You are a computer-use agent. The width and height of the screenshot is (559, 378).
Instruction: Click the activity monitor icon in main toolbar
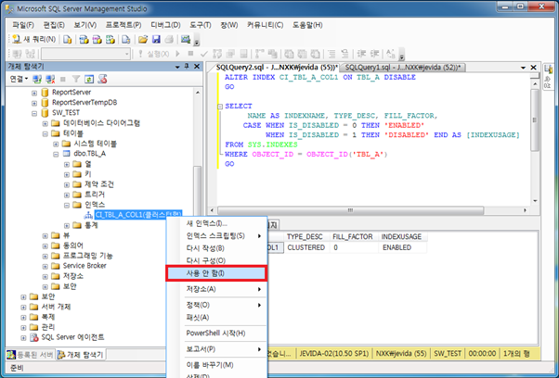click(x=186, y=39)
